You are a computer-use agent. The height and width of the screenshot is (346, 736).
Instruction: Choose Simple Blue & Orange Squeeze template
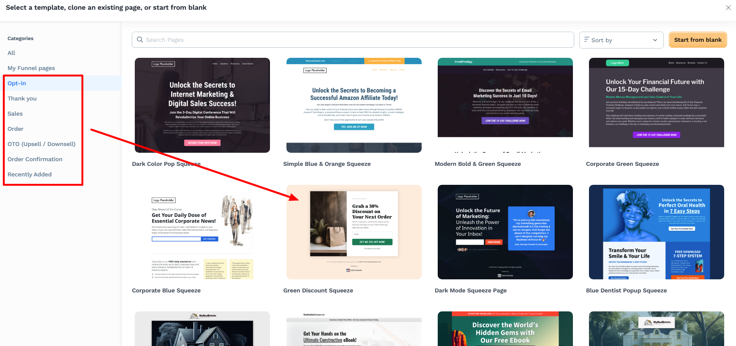354,105
